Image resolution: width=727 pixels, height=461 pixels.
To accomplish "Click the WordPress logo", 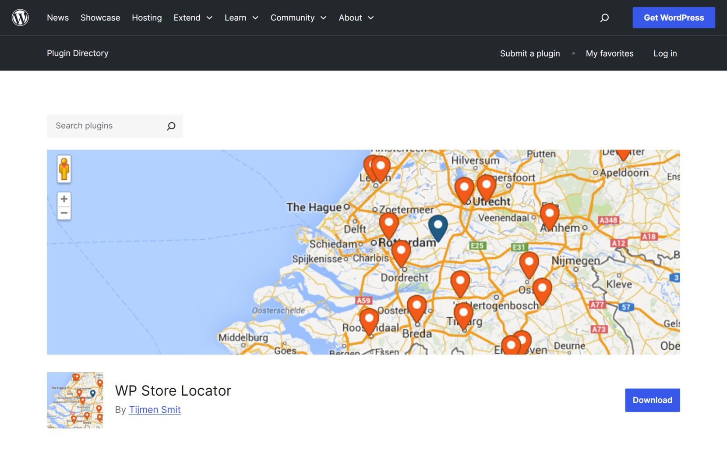I will click(x=20, y=18).
